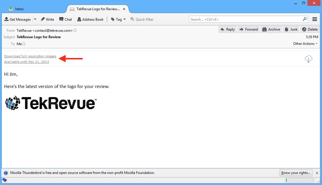
Task: Close the TekRevue Logo for Review tab
Action: (x=124, y=9)
